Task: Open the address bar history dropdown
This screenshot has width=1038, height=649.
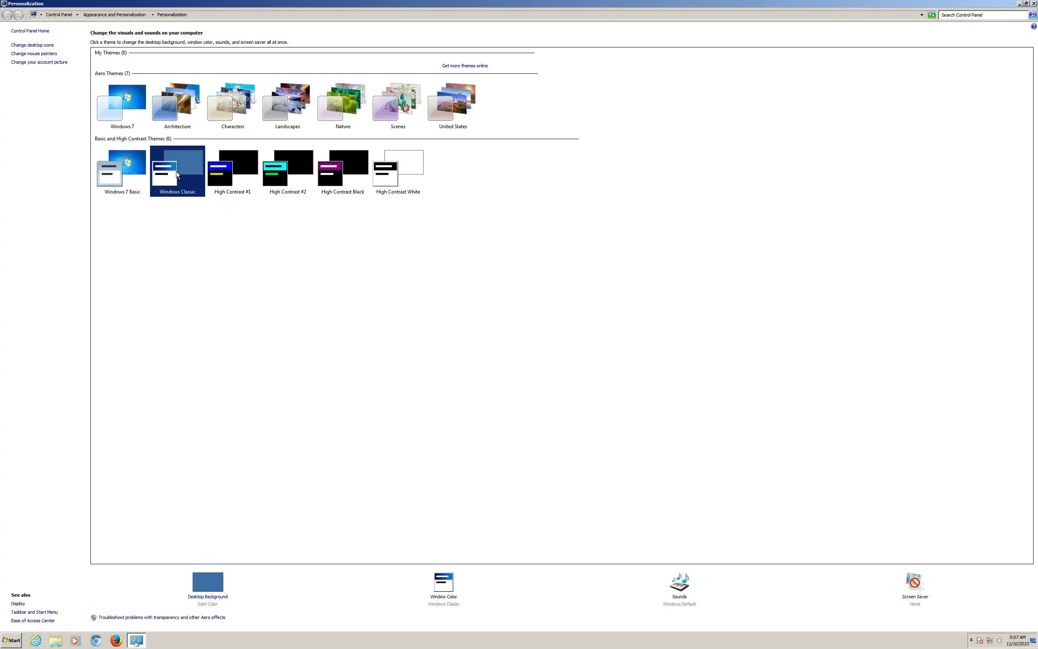Action: 921,15
